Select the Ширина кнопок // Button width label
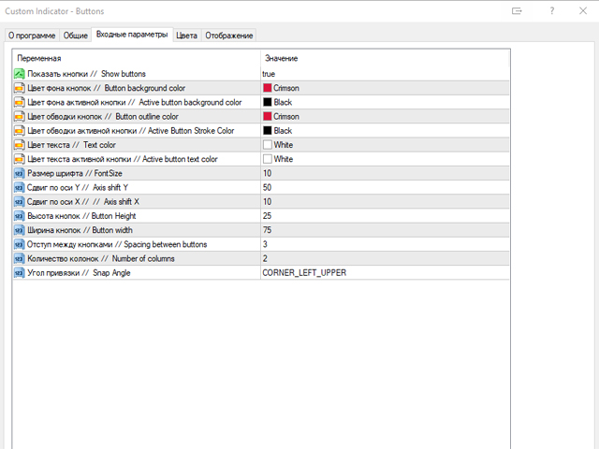Image resolution: width=599 pixels, height=449 pixels. [x=80, y=230]
